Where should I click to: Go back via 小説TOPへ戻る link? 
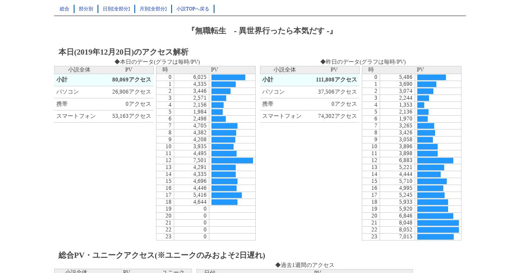click(x=193, y=9)
